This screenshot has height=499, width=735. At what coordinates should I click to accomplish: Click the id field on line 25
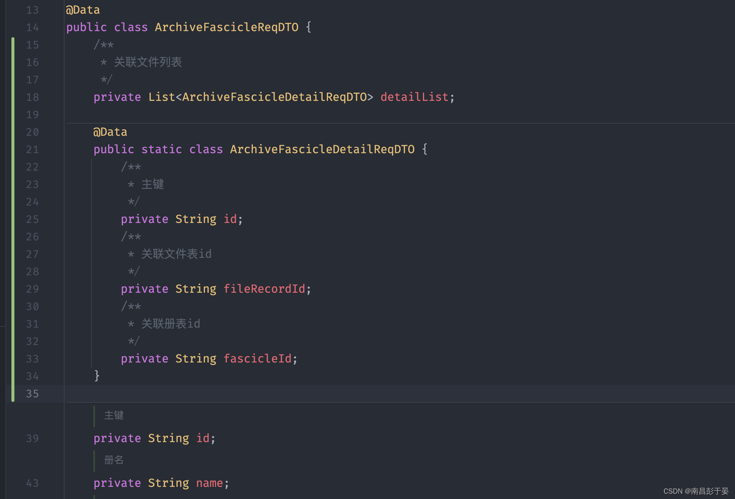pyautogui.click(x=230, y=219)
